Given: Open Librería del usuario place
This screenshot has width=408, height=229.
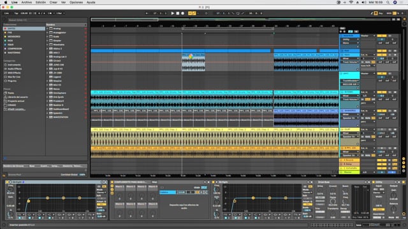Looking at the screenshot, I should 17,97.
